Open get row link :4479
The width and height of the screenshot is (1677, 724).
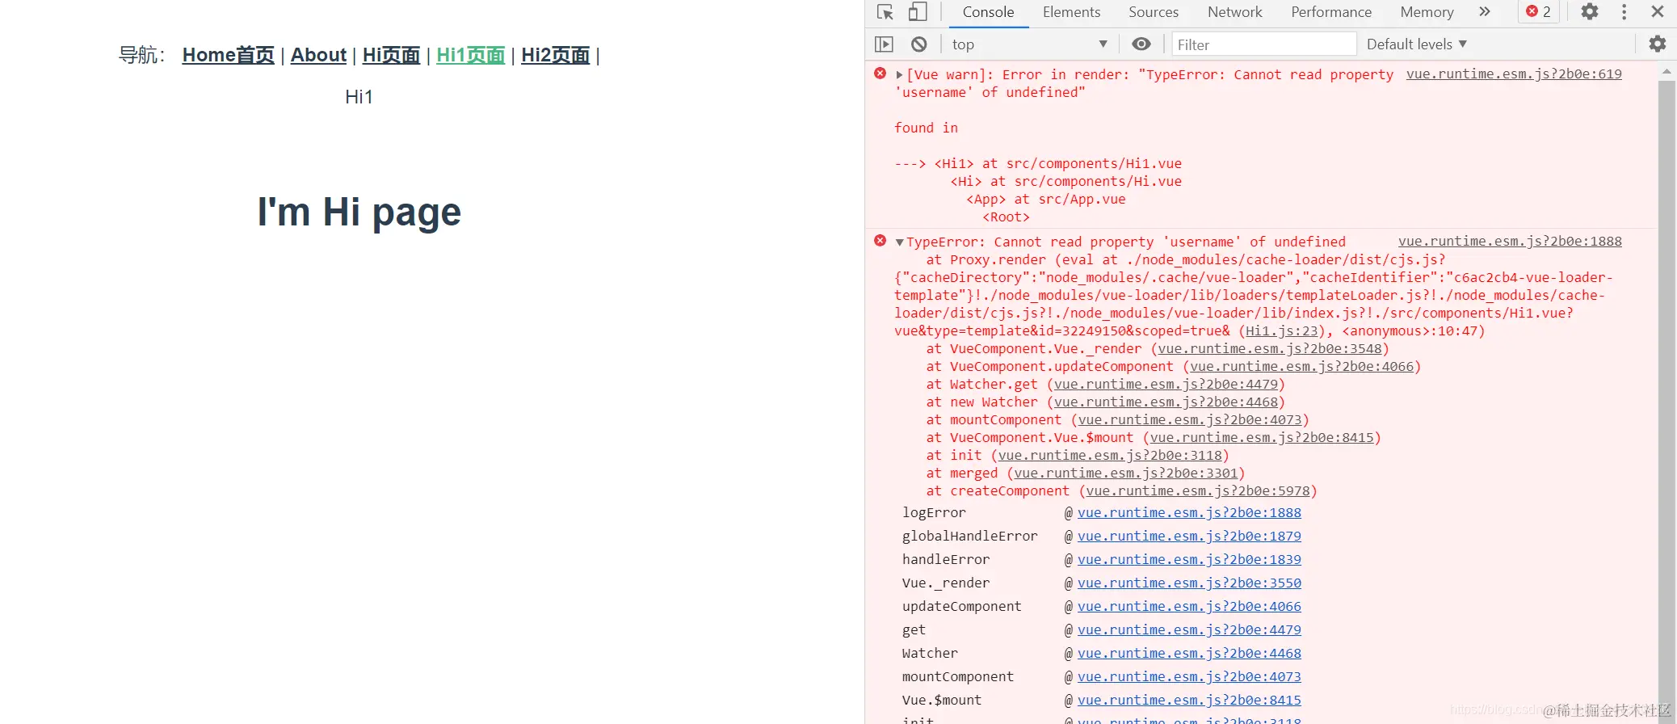[1189, 629]
